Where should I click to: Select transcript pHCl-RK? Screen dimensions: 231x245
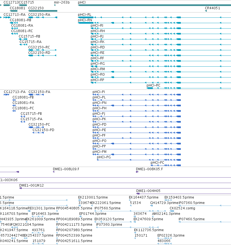[98, 42]
